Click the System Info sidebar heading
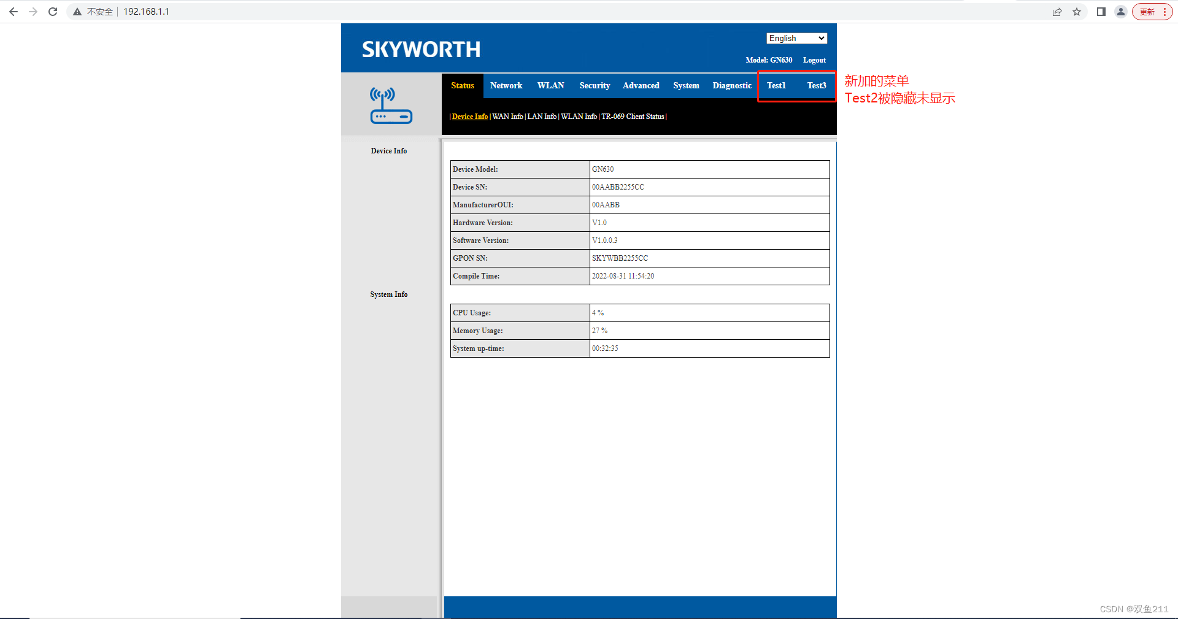The image size is (1178, 619). (389, 294)
